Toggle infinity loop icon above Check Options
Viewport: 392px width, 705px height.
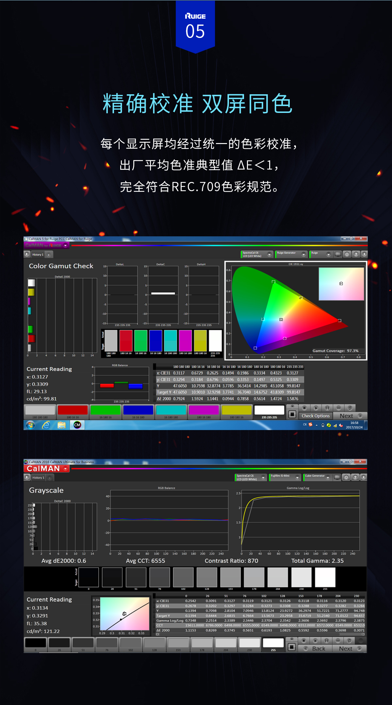coord(338,408)
